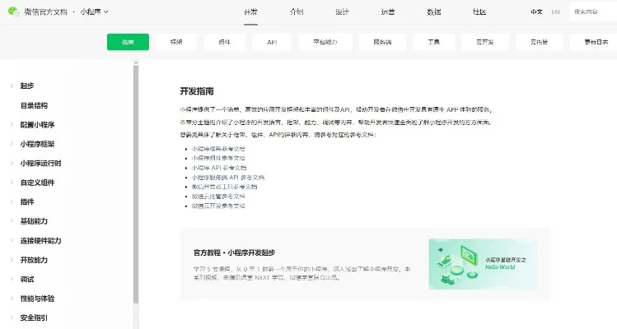Open the 开放能力 sidebar entry
Image resolution: width=617 pixels, height=329 pixels.
coord(34,260)
